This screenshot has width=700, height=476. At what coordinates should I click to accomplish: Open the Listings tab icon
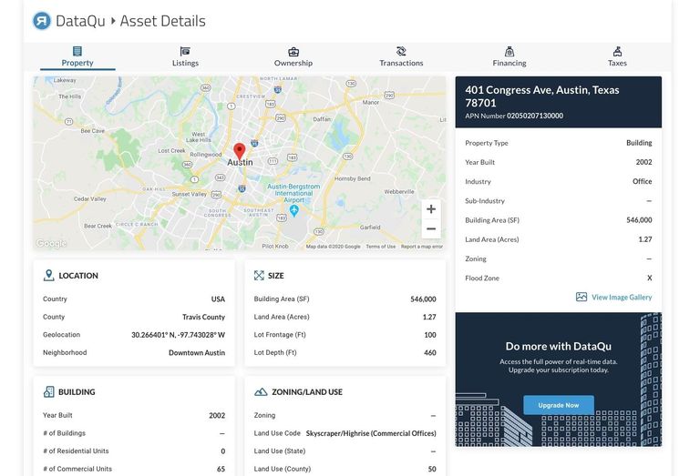(x=185, y=51)
